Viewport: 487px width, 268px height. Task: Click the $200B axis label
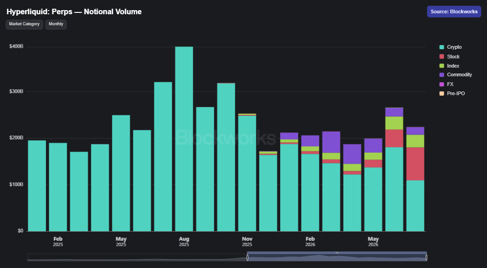pyautogui.click(x=16, y=138)
